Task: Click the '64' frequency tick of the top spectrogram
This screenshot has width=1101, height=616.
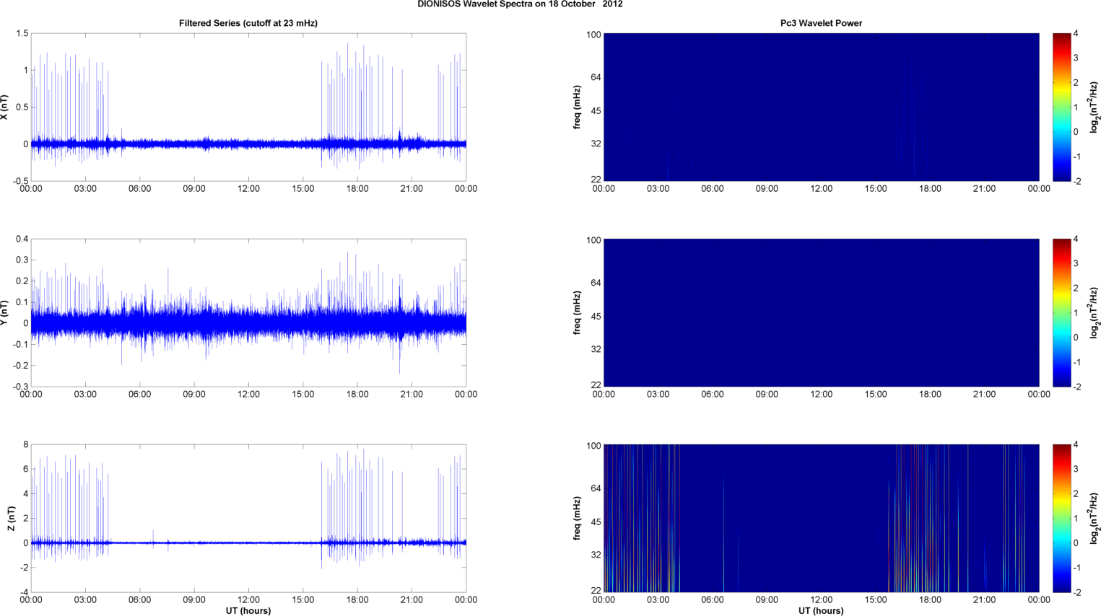Action: [595, 77]
